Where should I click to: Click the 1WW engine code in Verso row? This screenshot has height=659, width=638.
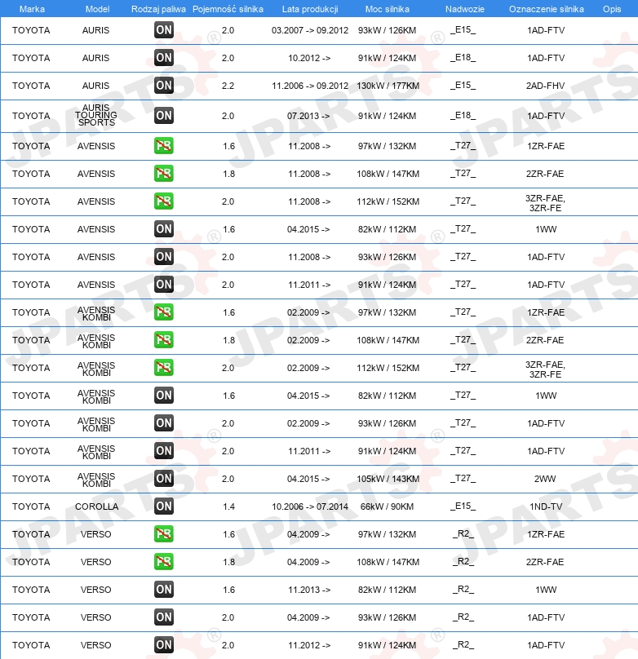(546, 590)
